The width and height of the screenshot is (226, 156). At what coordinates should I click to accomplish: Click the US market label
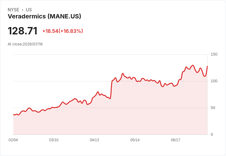(x=29, y=10)
